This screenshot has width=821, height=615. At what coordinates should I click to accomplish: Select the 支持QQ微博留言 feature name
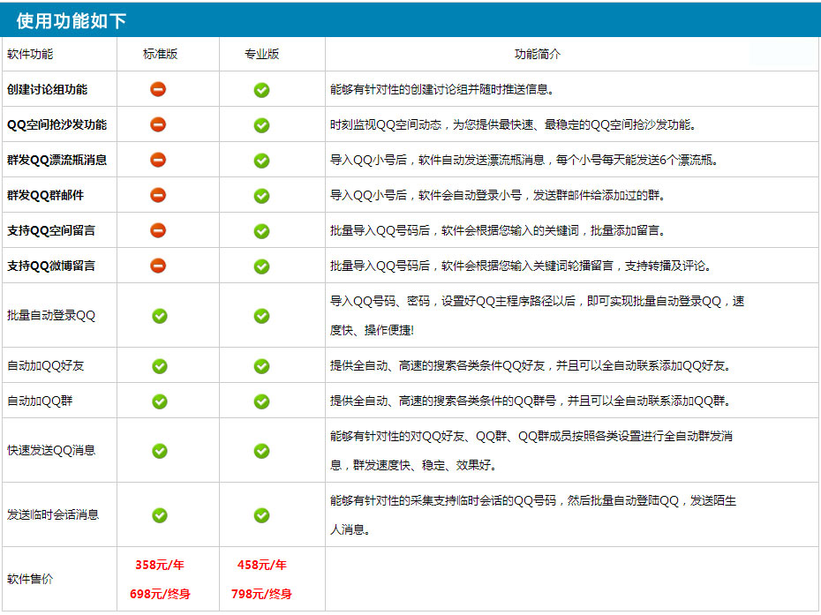[51, 266]
